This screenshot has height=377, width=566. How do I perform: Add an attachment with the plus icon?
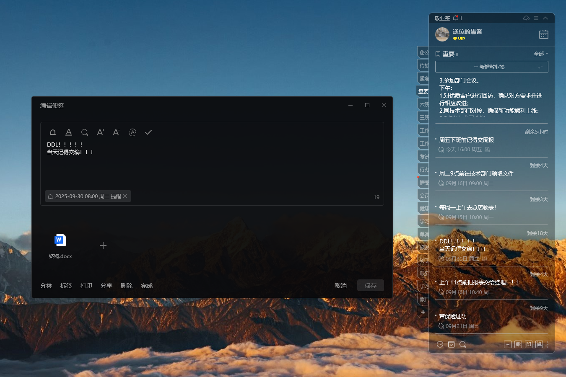[x=103, y=245]
